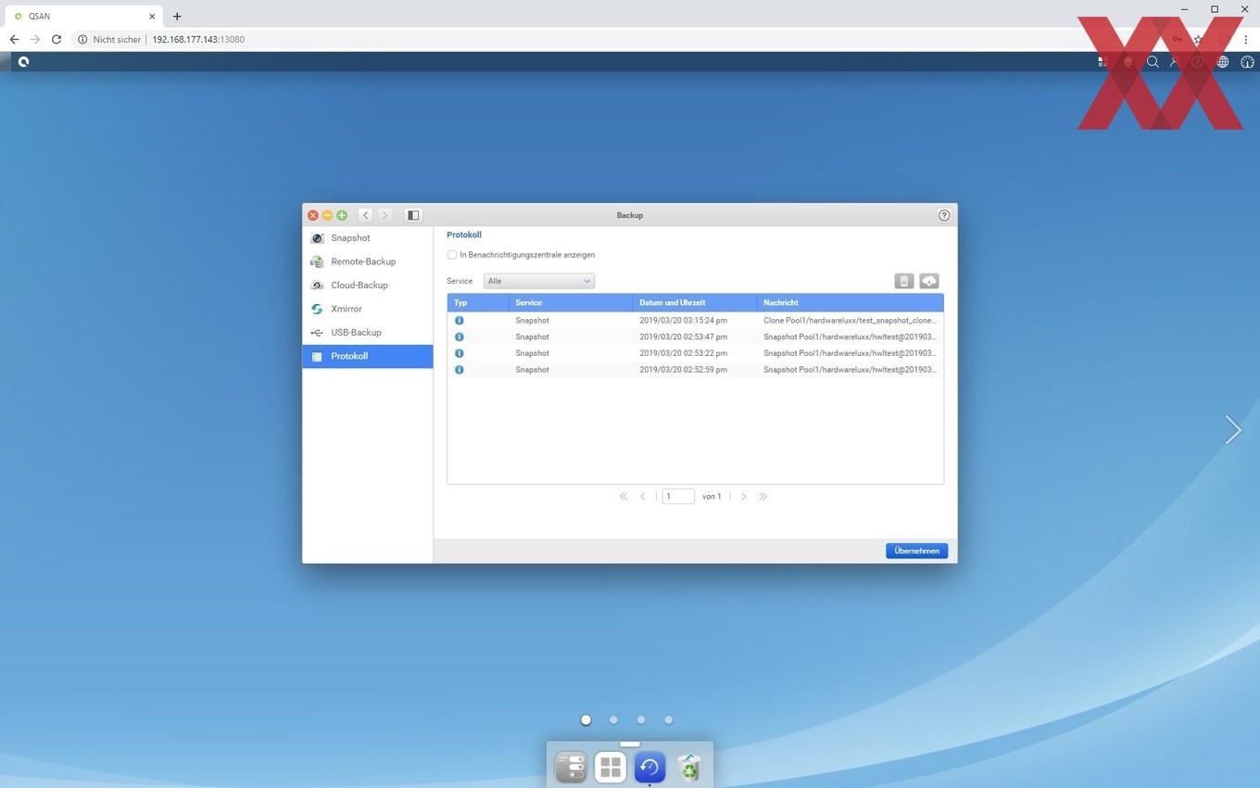Toggle the sidebar panel icon in Backup window
Viewport: 1260px width, 788px height.
coord(413,215)
